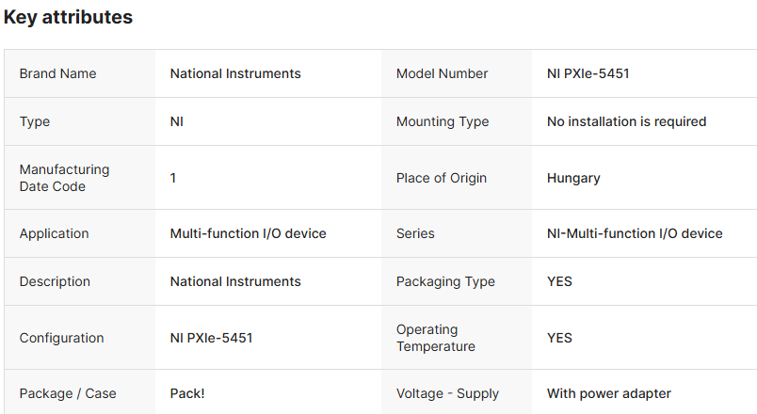Select the "Package / Case" label
Screen dimensions: 757x414
coord(68,393)
